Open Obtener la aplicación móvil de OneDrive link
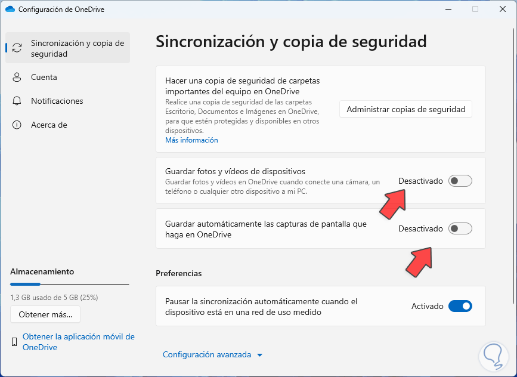This screenshot has height=377, width=517. [x=79, y=342]
